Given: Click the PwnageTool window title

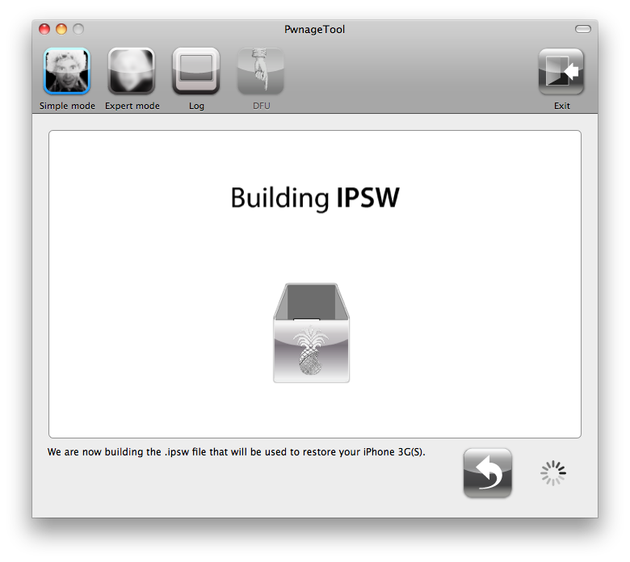Looking at the screenshot, I should coord(315,29).
